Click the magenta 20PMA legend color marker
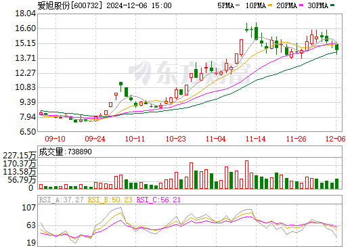This screenshot has width=352, height=247. point(301,5)
